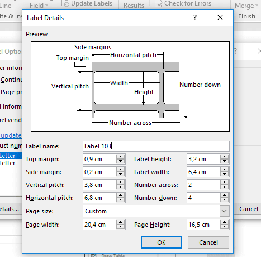Select the highlighted Letter item in list
Screen dimensions: 261x257
tap(11, 156)
